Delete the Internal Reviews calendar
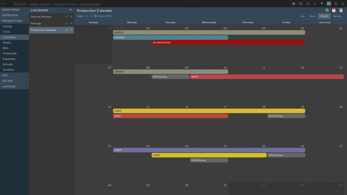 point(71,17)
